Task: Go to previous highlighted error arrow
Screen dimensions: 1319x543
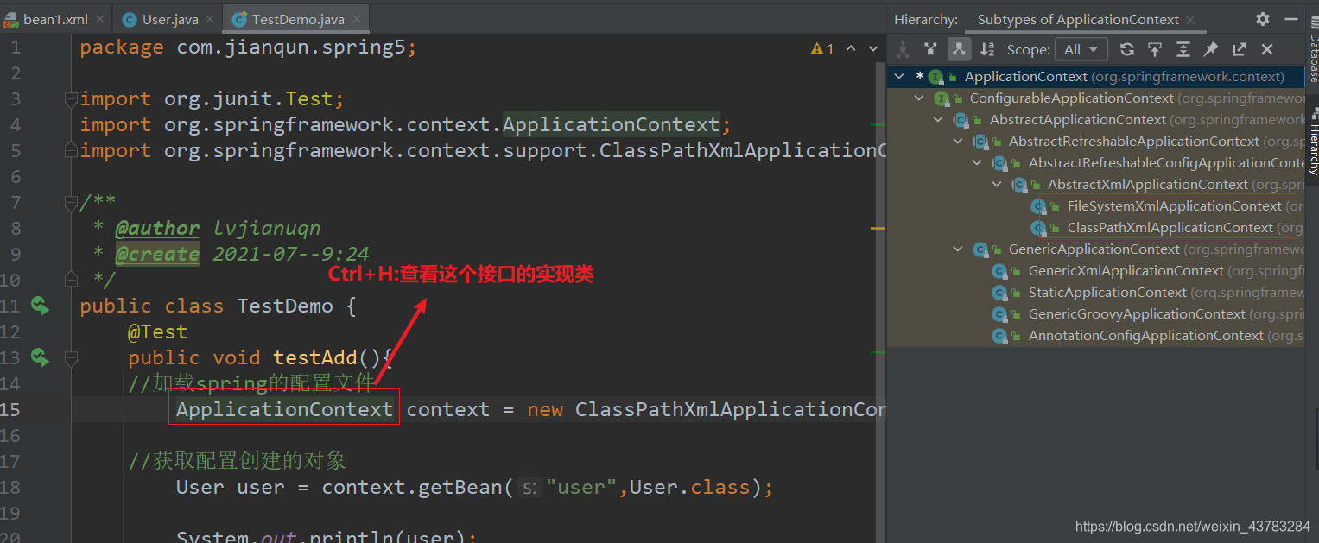Action: click(x=851, y=49)
